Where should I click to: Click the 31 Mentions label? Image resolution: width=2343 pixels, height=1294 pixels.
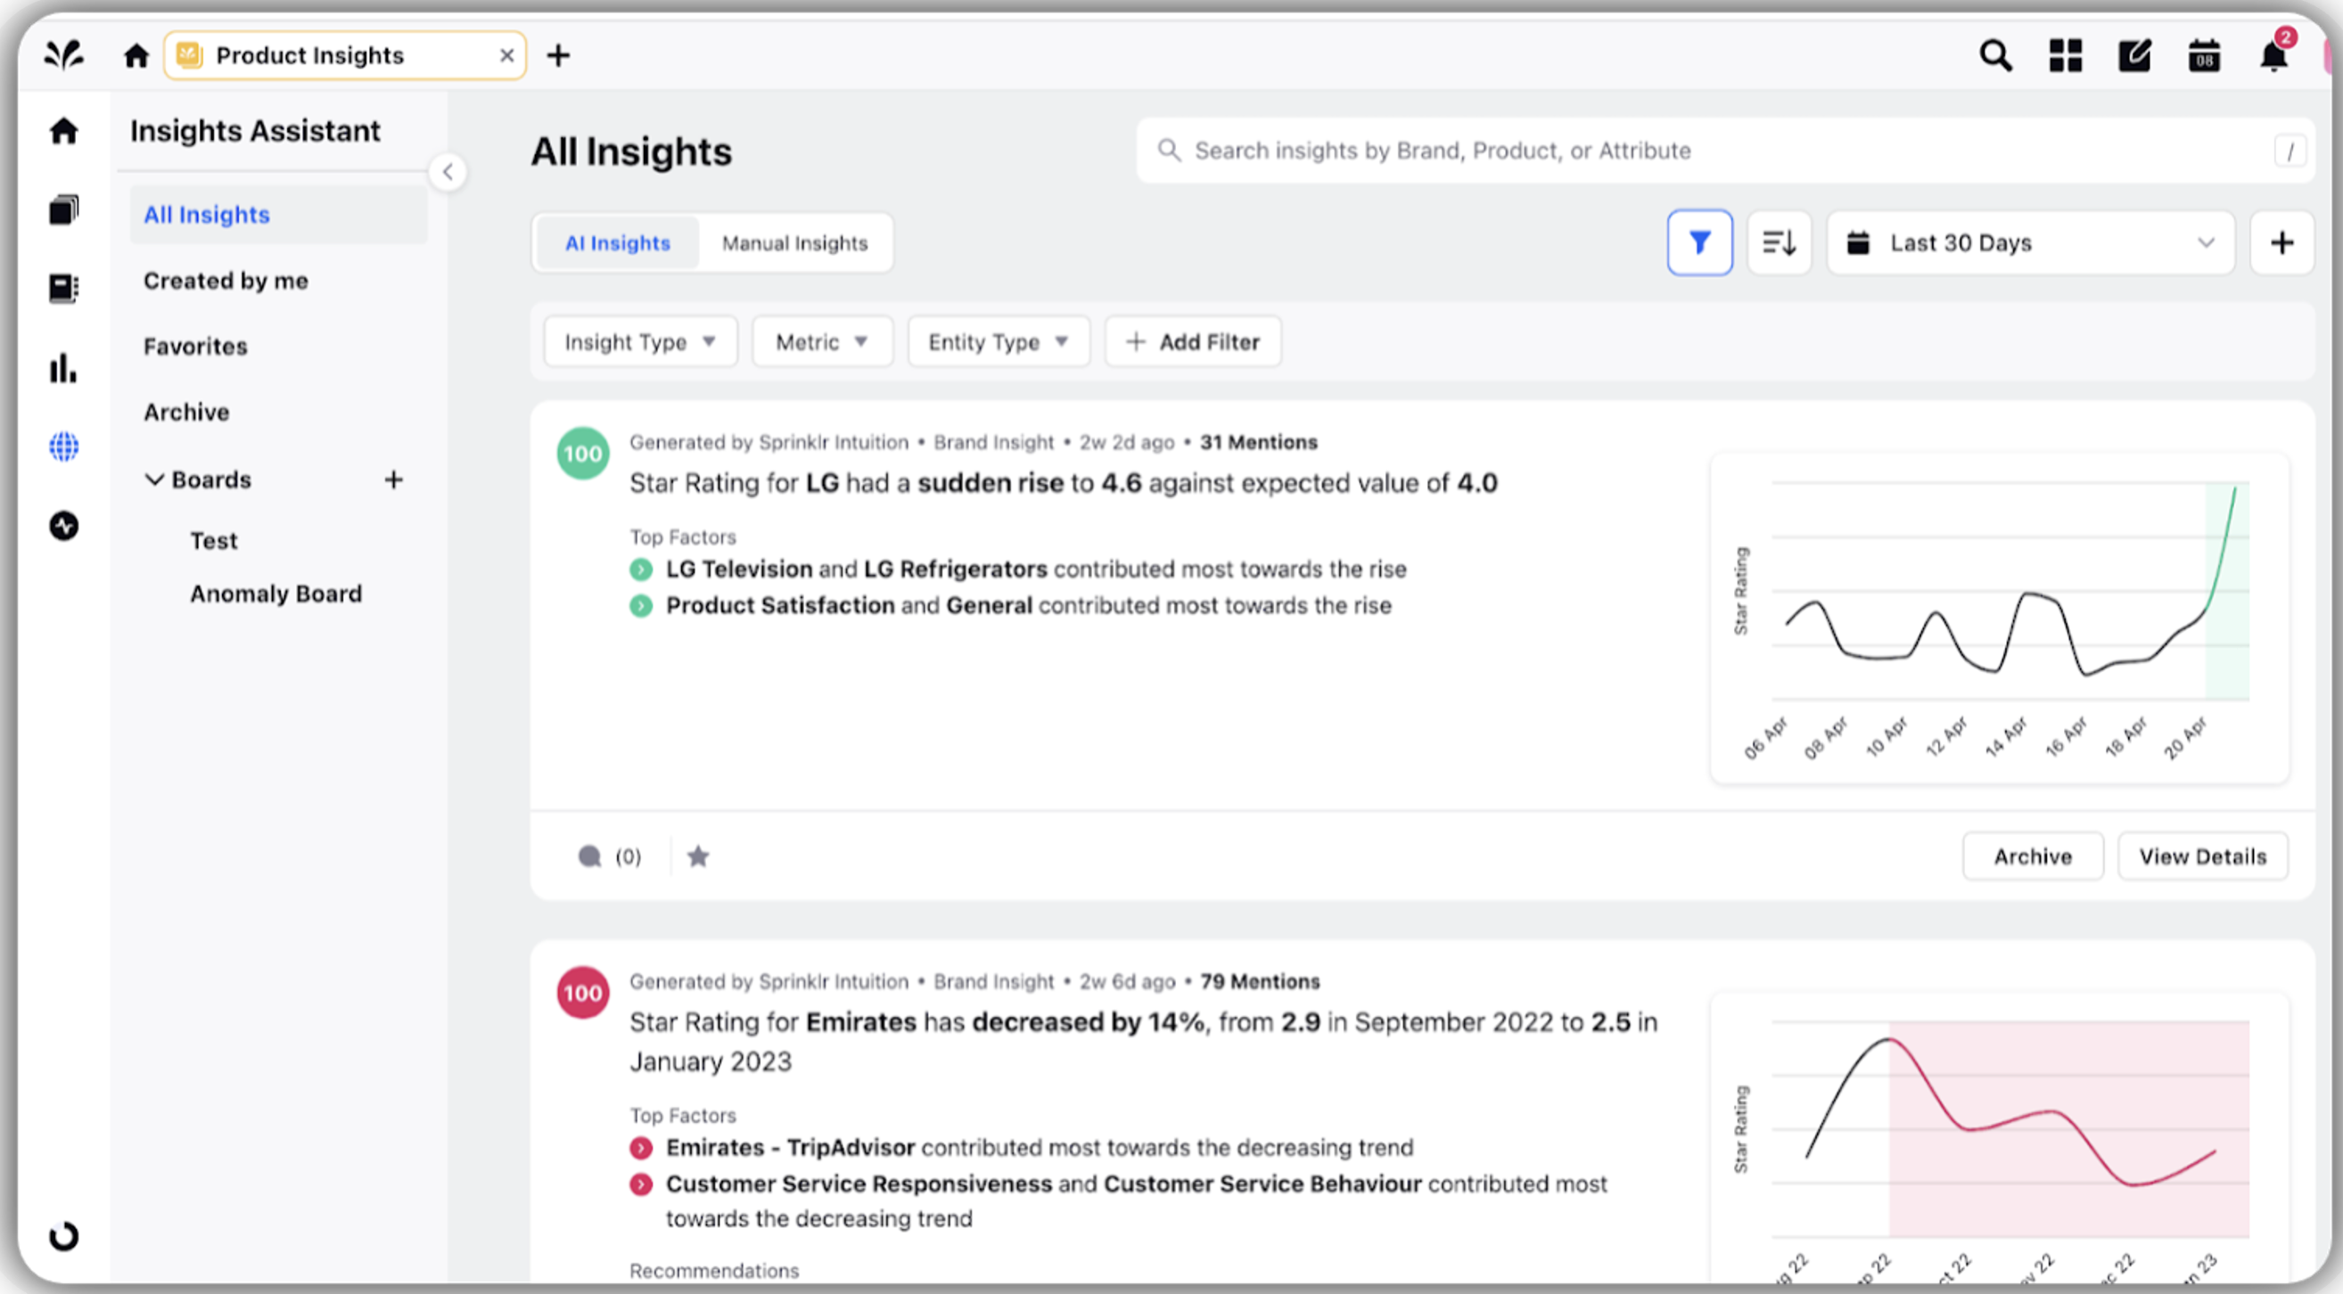point(1258,443)
